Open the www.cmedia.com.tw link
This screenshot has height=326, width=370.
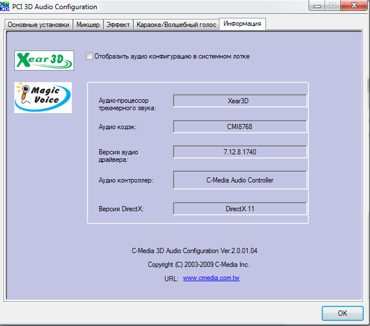[x=211, y=278]
